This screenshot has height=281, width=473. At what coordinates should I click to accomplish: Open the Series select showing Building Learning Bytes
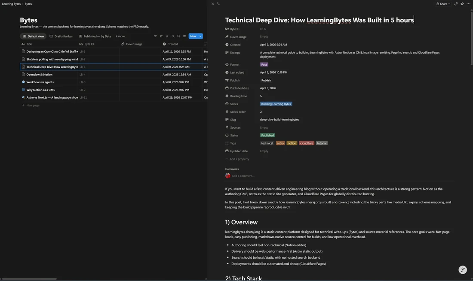click(276, 104)
